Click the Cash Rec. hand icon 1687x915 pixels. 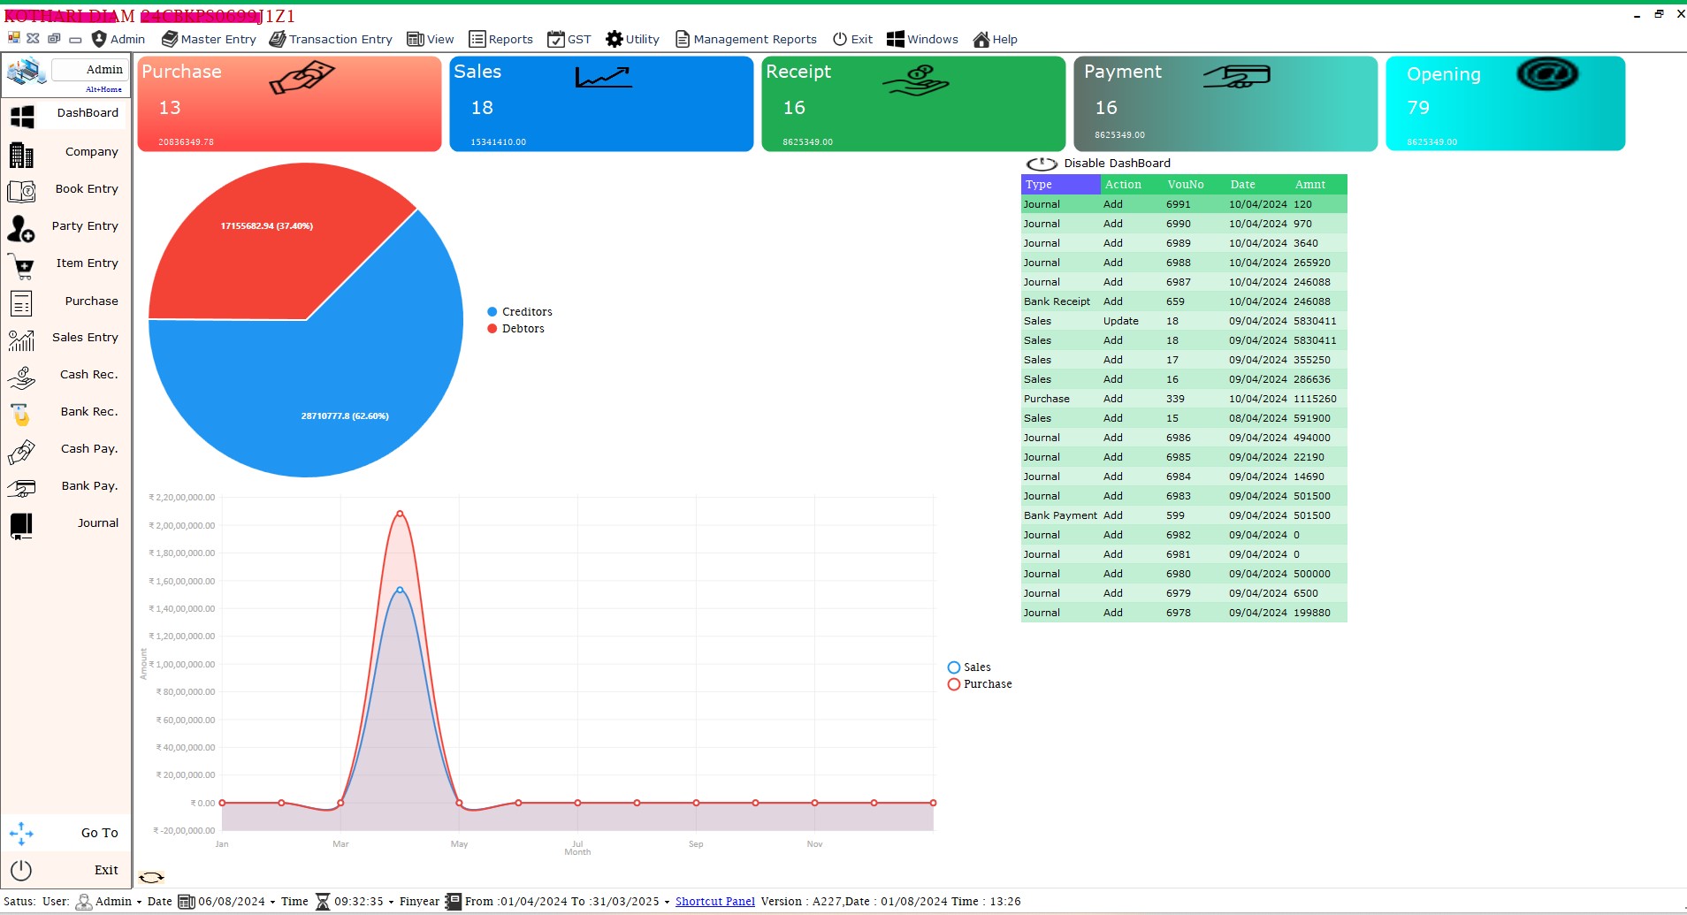(x=22, y=377)
